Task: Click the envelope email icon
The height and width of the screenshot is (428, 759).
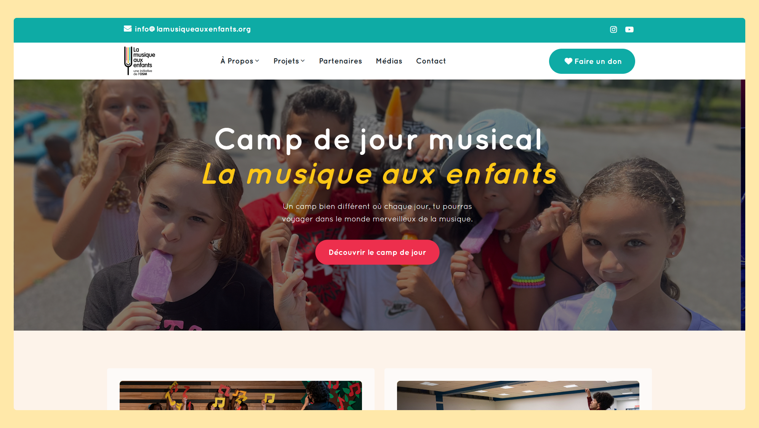Action: (128, 29)
